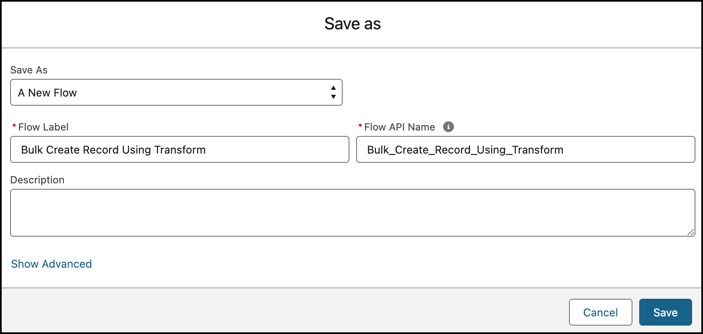Expand the Show Advanced options link

click(51, 264)
